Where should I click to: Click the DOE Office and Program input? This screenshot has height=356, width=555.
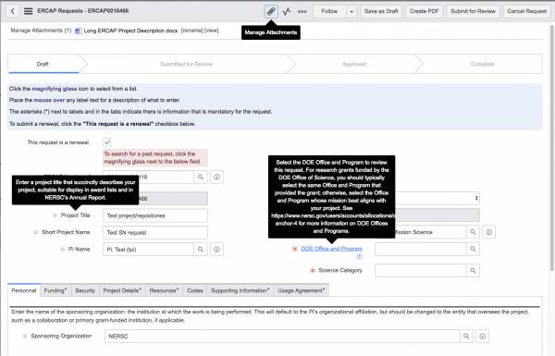[421, 249]
